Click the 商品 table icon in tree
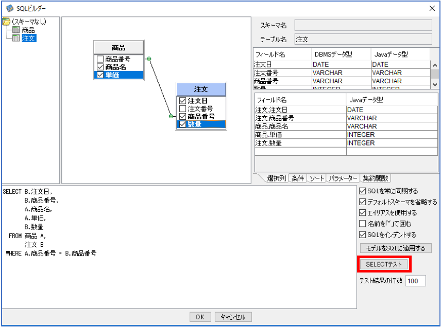441x327 pixels. 16,30
